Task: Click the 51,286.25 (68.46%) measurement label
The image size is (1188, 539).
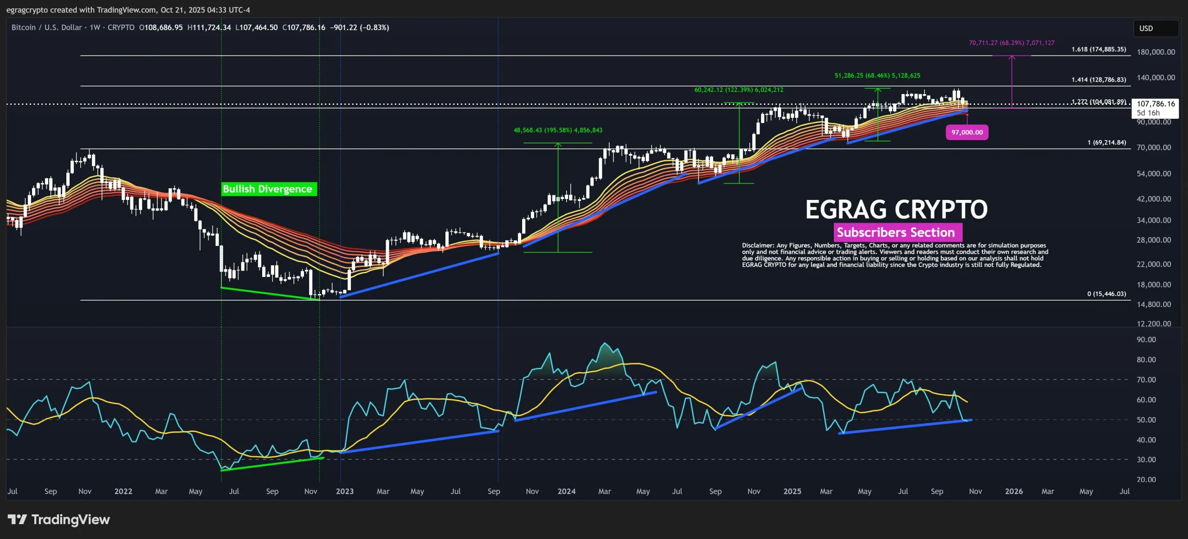Action: click(x=877, y=76)
